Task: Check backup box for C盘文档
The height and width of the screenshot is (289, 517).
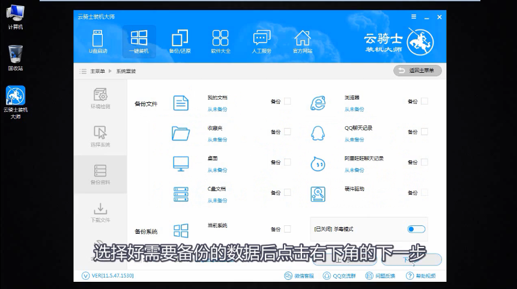Action: click(288, 192)
